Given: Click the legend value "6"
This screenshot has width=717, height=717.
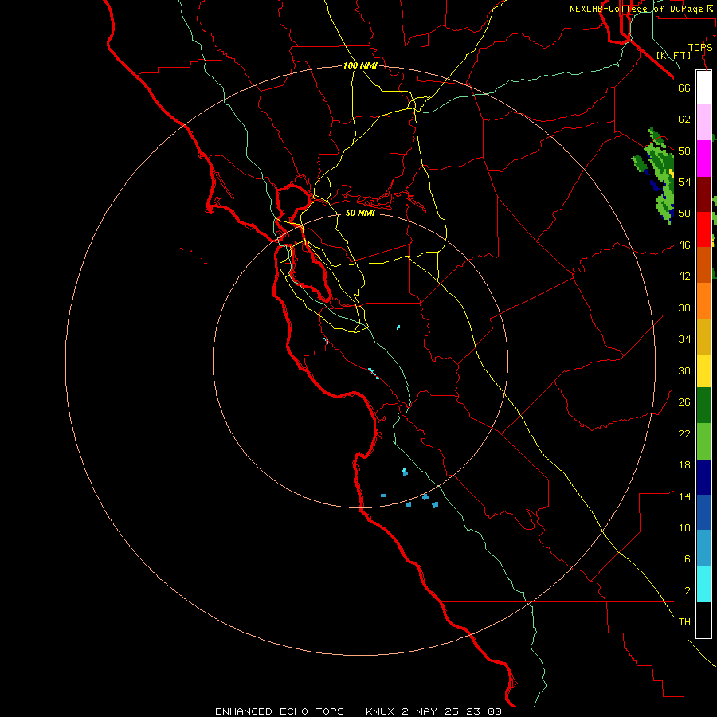Looking at the screenshot, I should [x=688, y=559].
